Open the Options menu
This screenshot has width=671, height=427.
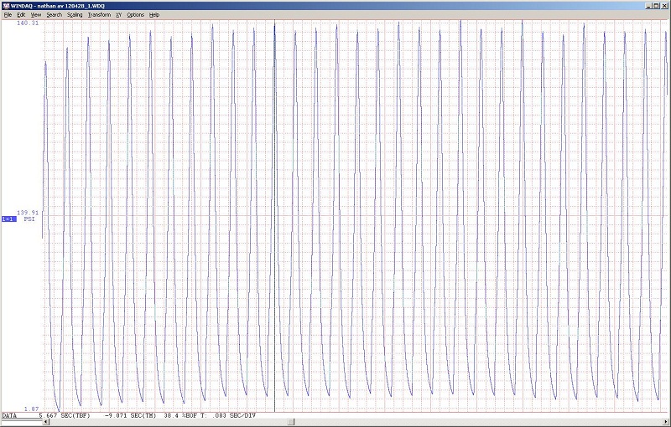coord(135,15)
